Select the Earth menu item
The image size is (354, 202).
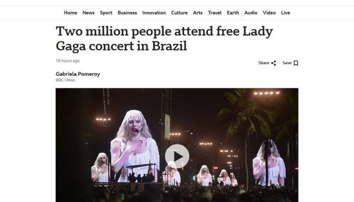(233, 13)
